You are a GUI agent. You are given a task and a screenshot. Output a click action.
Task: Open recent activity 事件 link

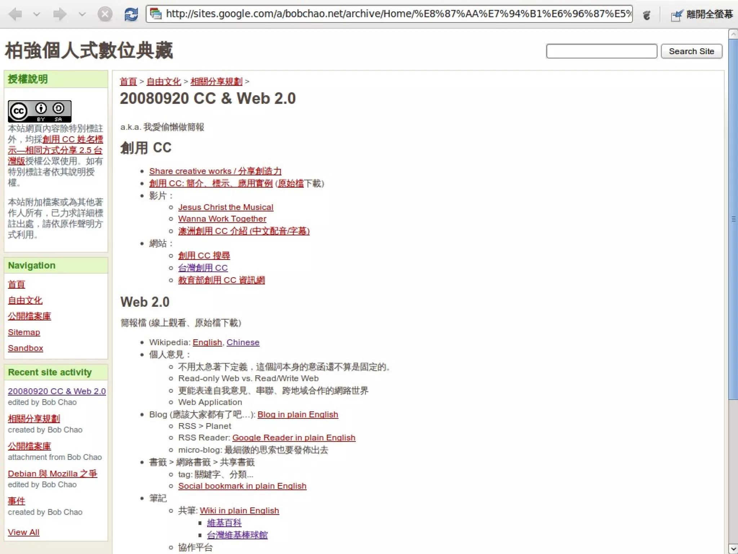[x=17, y=501]
